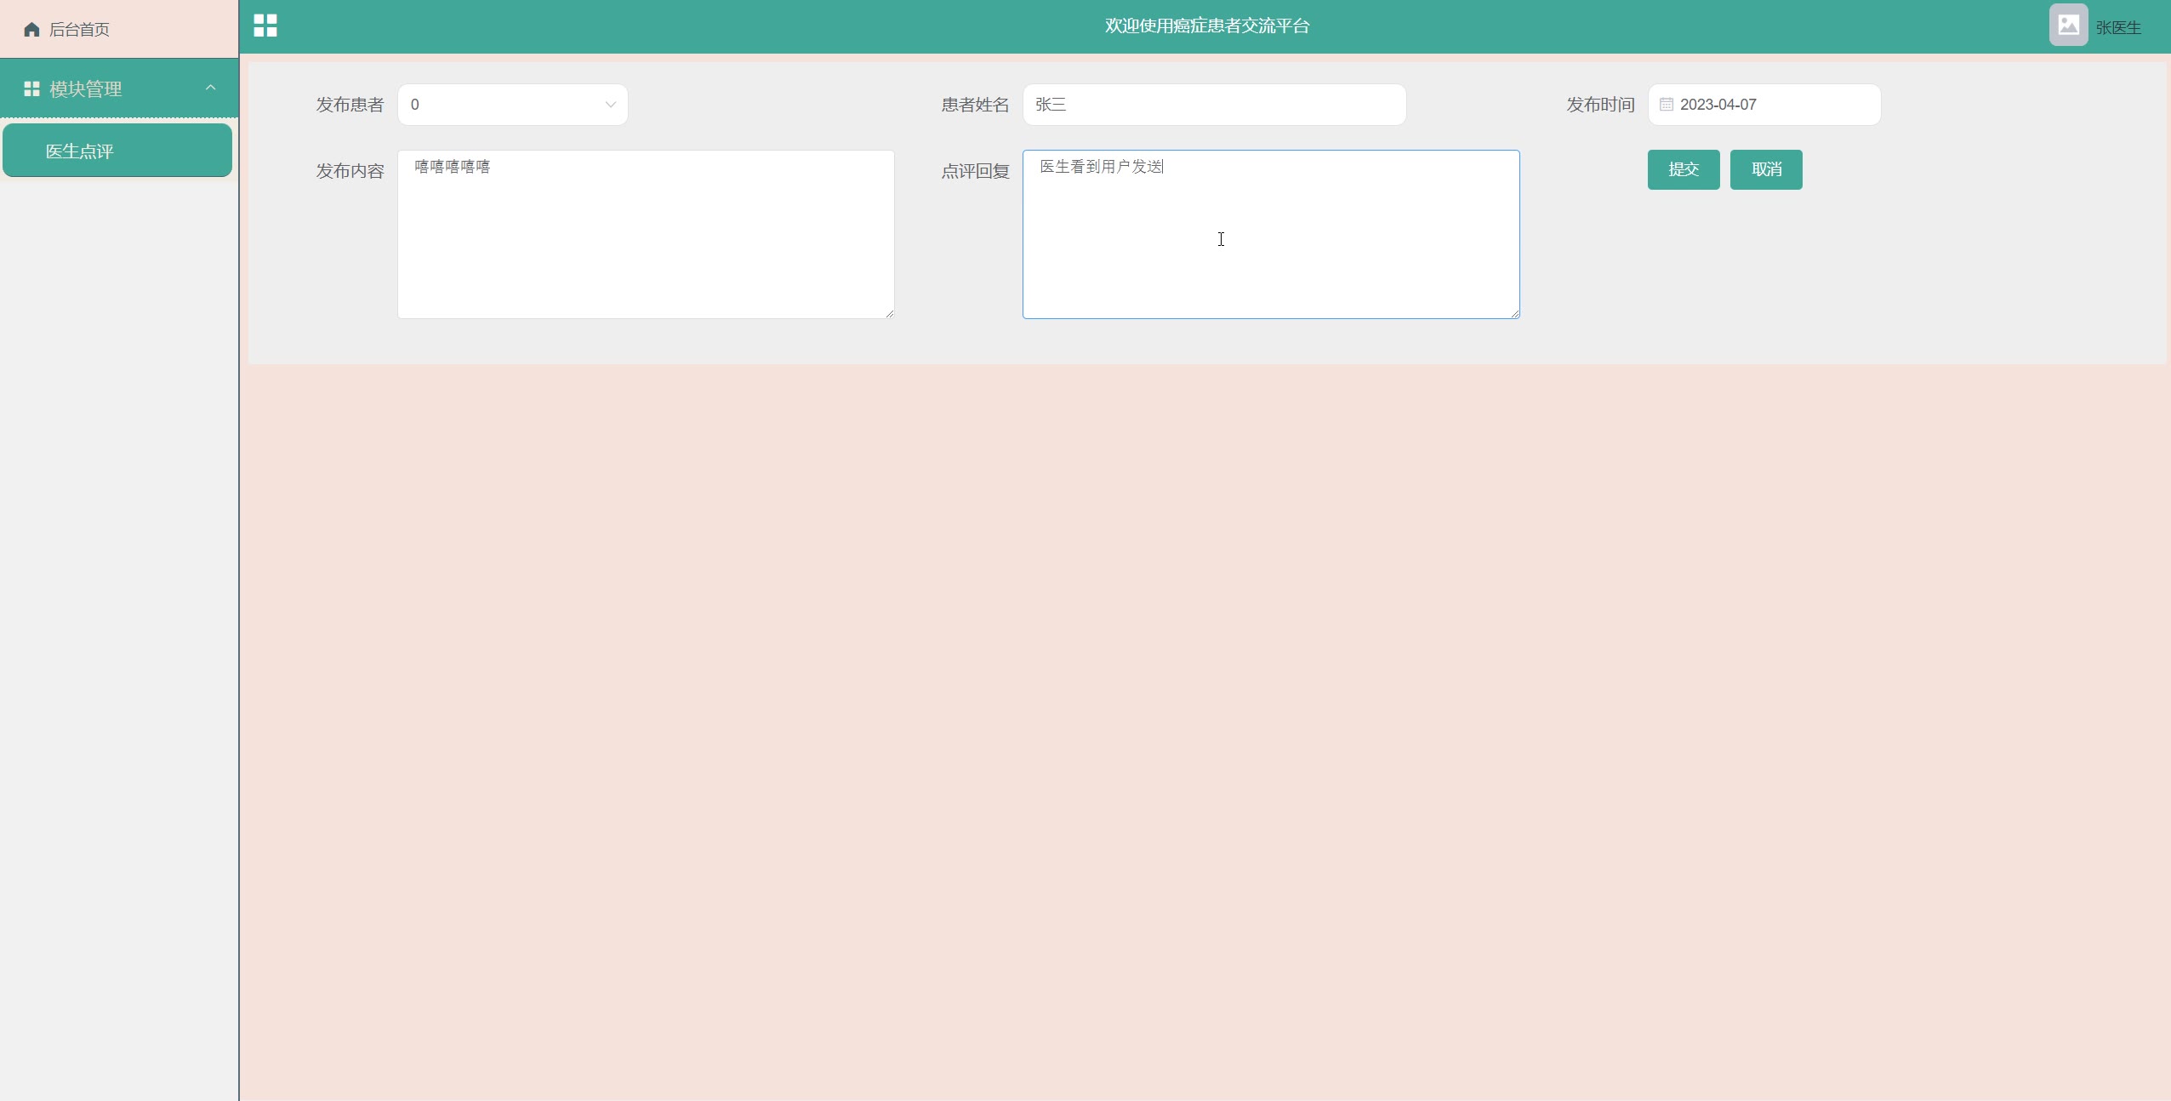2171x1101 pixels.
Task: Open the 后台首页 home icon
Action: point(31,30)
